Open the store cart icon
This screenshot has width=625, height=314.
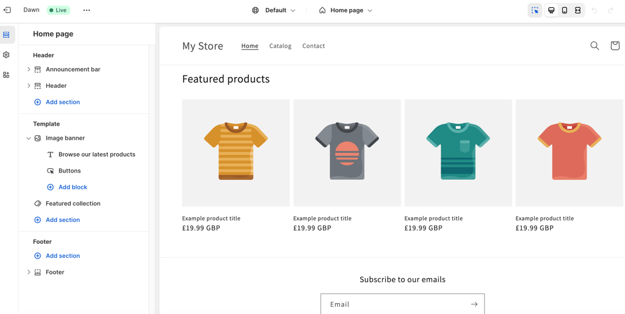click(615, 46)
